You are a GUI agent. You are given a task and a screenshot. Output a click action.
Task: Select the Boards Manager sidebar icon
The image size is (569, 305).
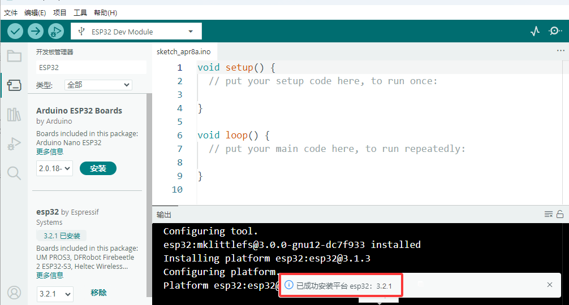click(x=14, y=85)
